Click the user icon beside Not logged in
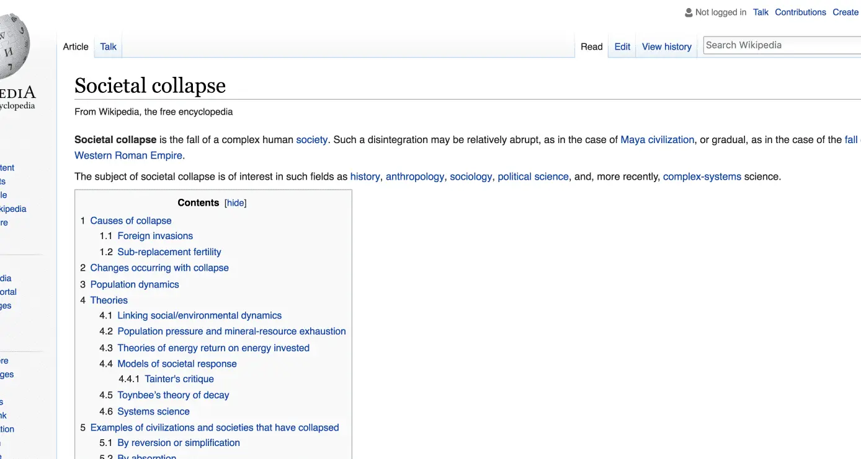 tap(688, 12)
